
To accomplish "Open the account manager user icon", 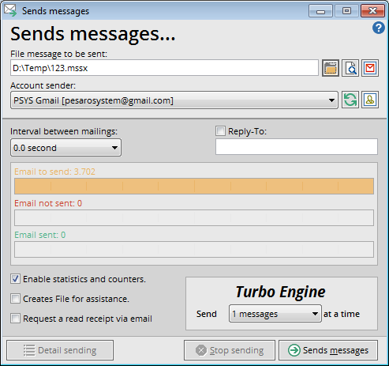I will [x=370, y=100].
